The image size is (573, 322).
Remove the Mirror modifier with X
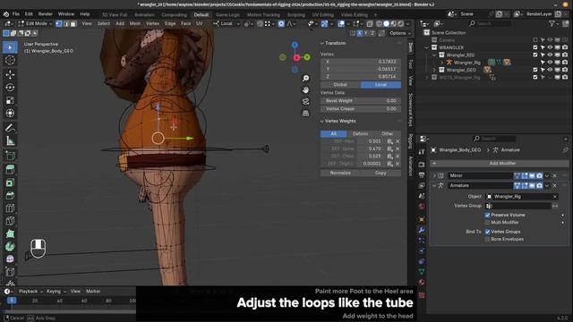555,175
